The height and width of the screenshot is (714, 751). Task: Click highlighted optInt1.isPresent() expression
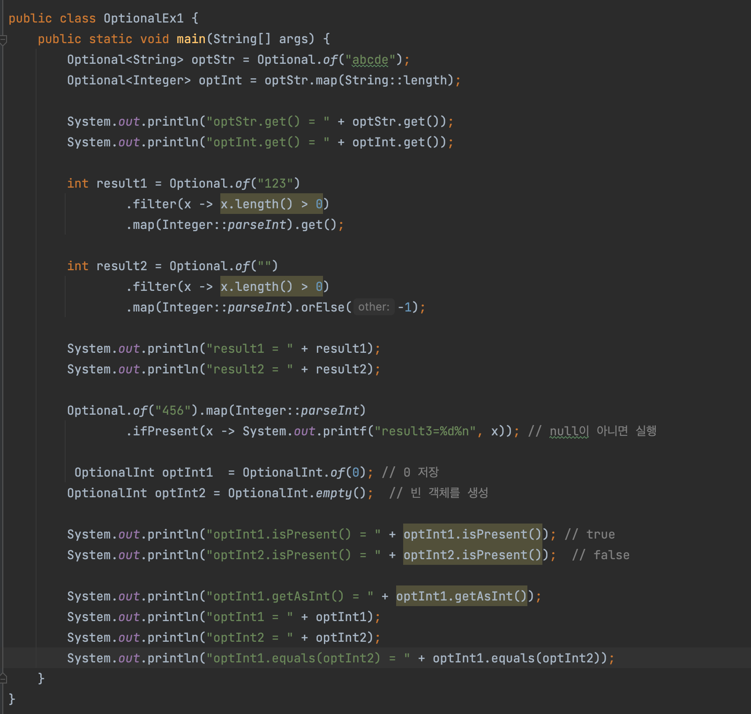click(x=473, y=534)
